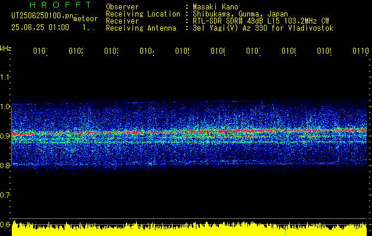This screenshot has width=372, height=236.
Task: Select the RTL-SDR SDR# 43dB receiver details
Action: pos(261,21)
